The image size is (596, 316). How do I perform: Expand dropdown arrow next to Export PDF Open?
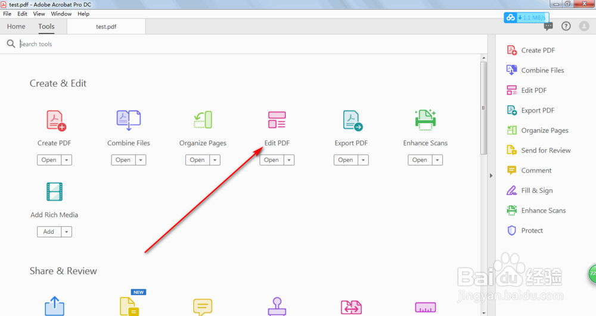pyautogui.click(x=363, y=160)
